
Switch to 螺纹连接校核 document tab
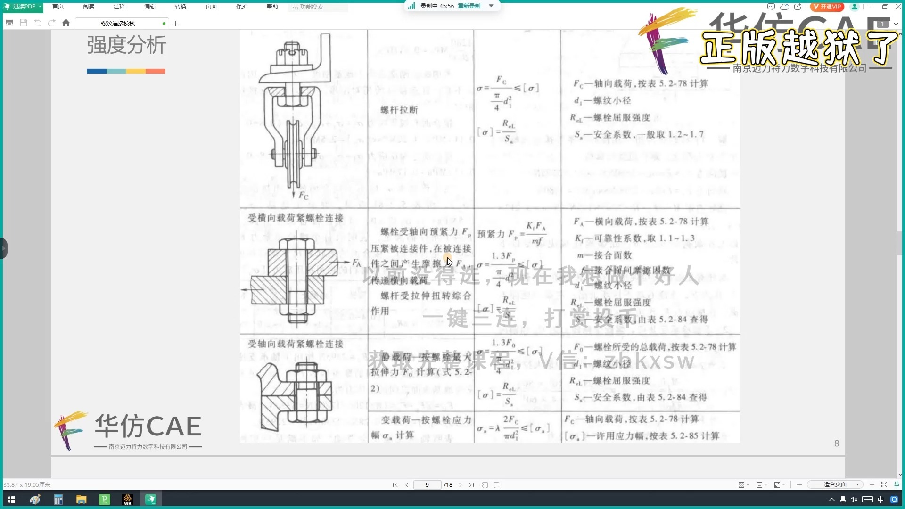[x=118, y=23]
